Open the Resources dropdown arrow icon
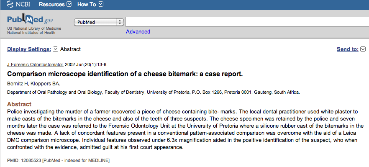Image resolution: width=369 pixels, height=167 pixels. coord(69,4)
